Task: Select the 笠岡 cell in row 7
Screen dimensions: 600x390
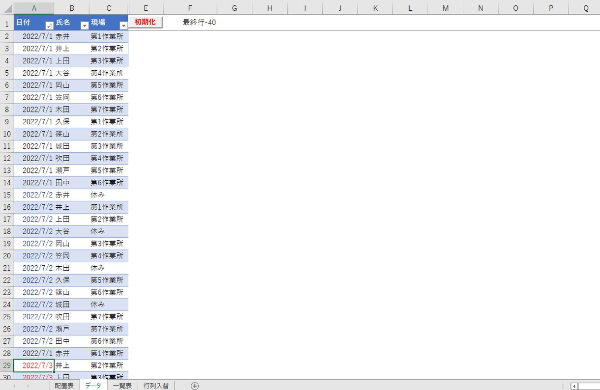Action: [x=71, y=97]
